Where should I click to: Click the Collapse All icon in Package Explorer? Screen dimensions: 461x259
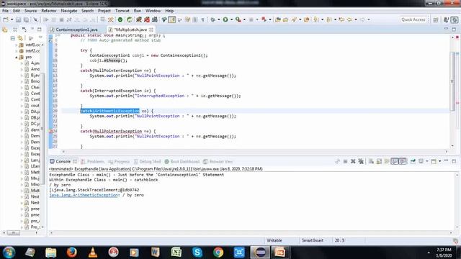pyautogui.click(x=13, y=38)
